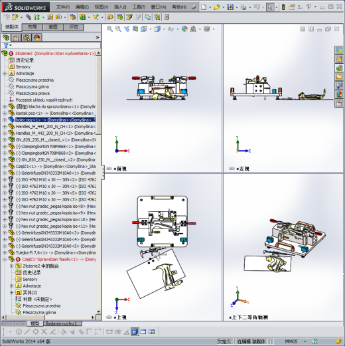Expand the Tulejka Fi 7,6<1> component
The image size is (345, 346).
click(x=5, y=253)
